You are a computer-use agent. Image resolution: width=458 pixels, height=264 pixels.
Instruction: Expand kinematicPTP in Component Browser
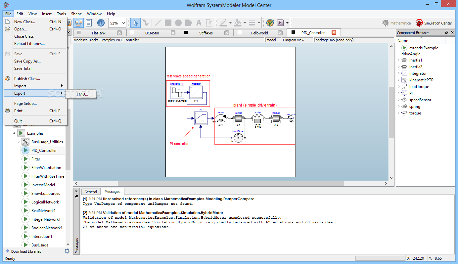pos(398,80)
